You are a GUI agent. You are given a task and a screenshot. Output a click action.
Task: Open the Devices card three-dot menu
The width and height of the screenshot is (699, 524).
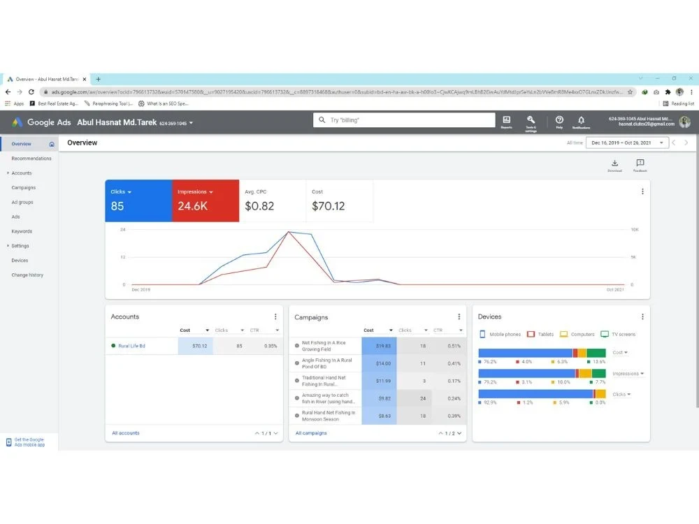[642, 316]
